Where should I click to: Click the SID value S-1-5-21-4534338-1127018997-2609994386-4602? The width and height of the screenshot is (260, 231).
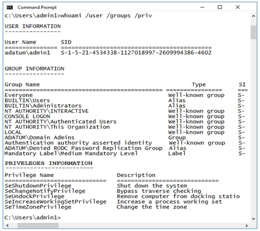pos(136,53)
